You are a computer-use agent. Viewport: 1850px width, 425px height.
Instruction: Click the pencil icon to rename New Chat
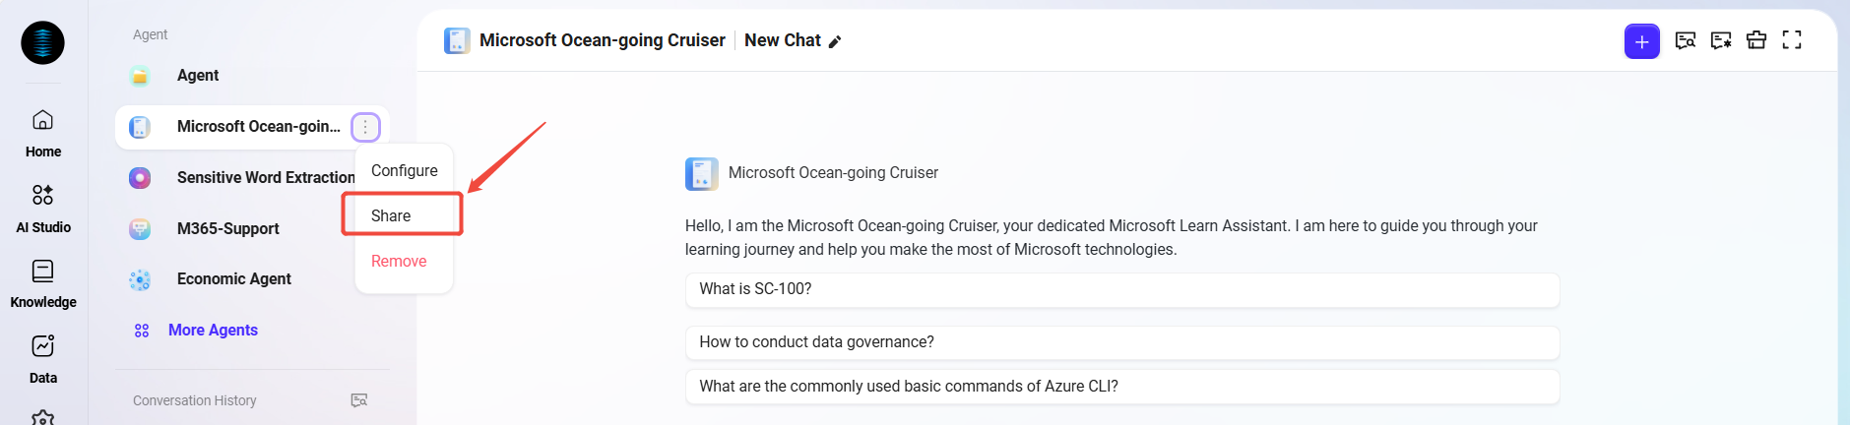pos(835,41)
